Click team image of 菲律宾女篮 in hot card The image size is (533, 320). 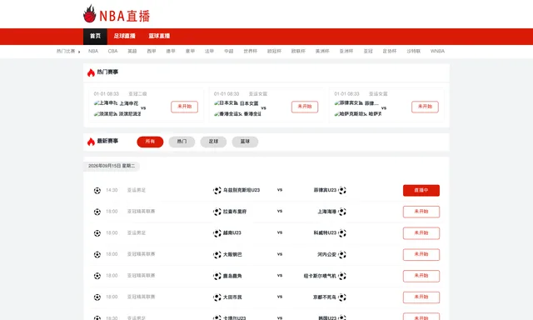pos(349,103)
